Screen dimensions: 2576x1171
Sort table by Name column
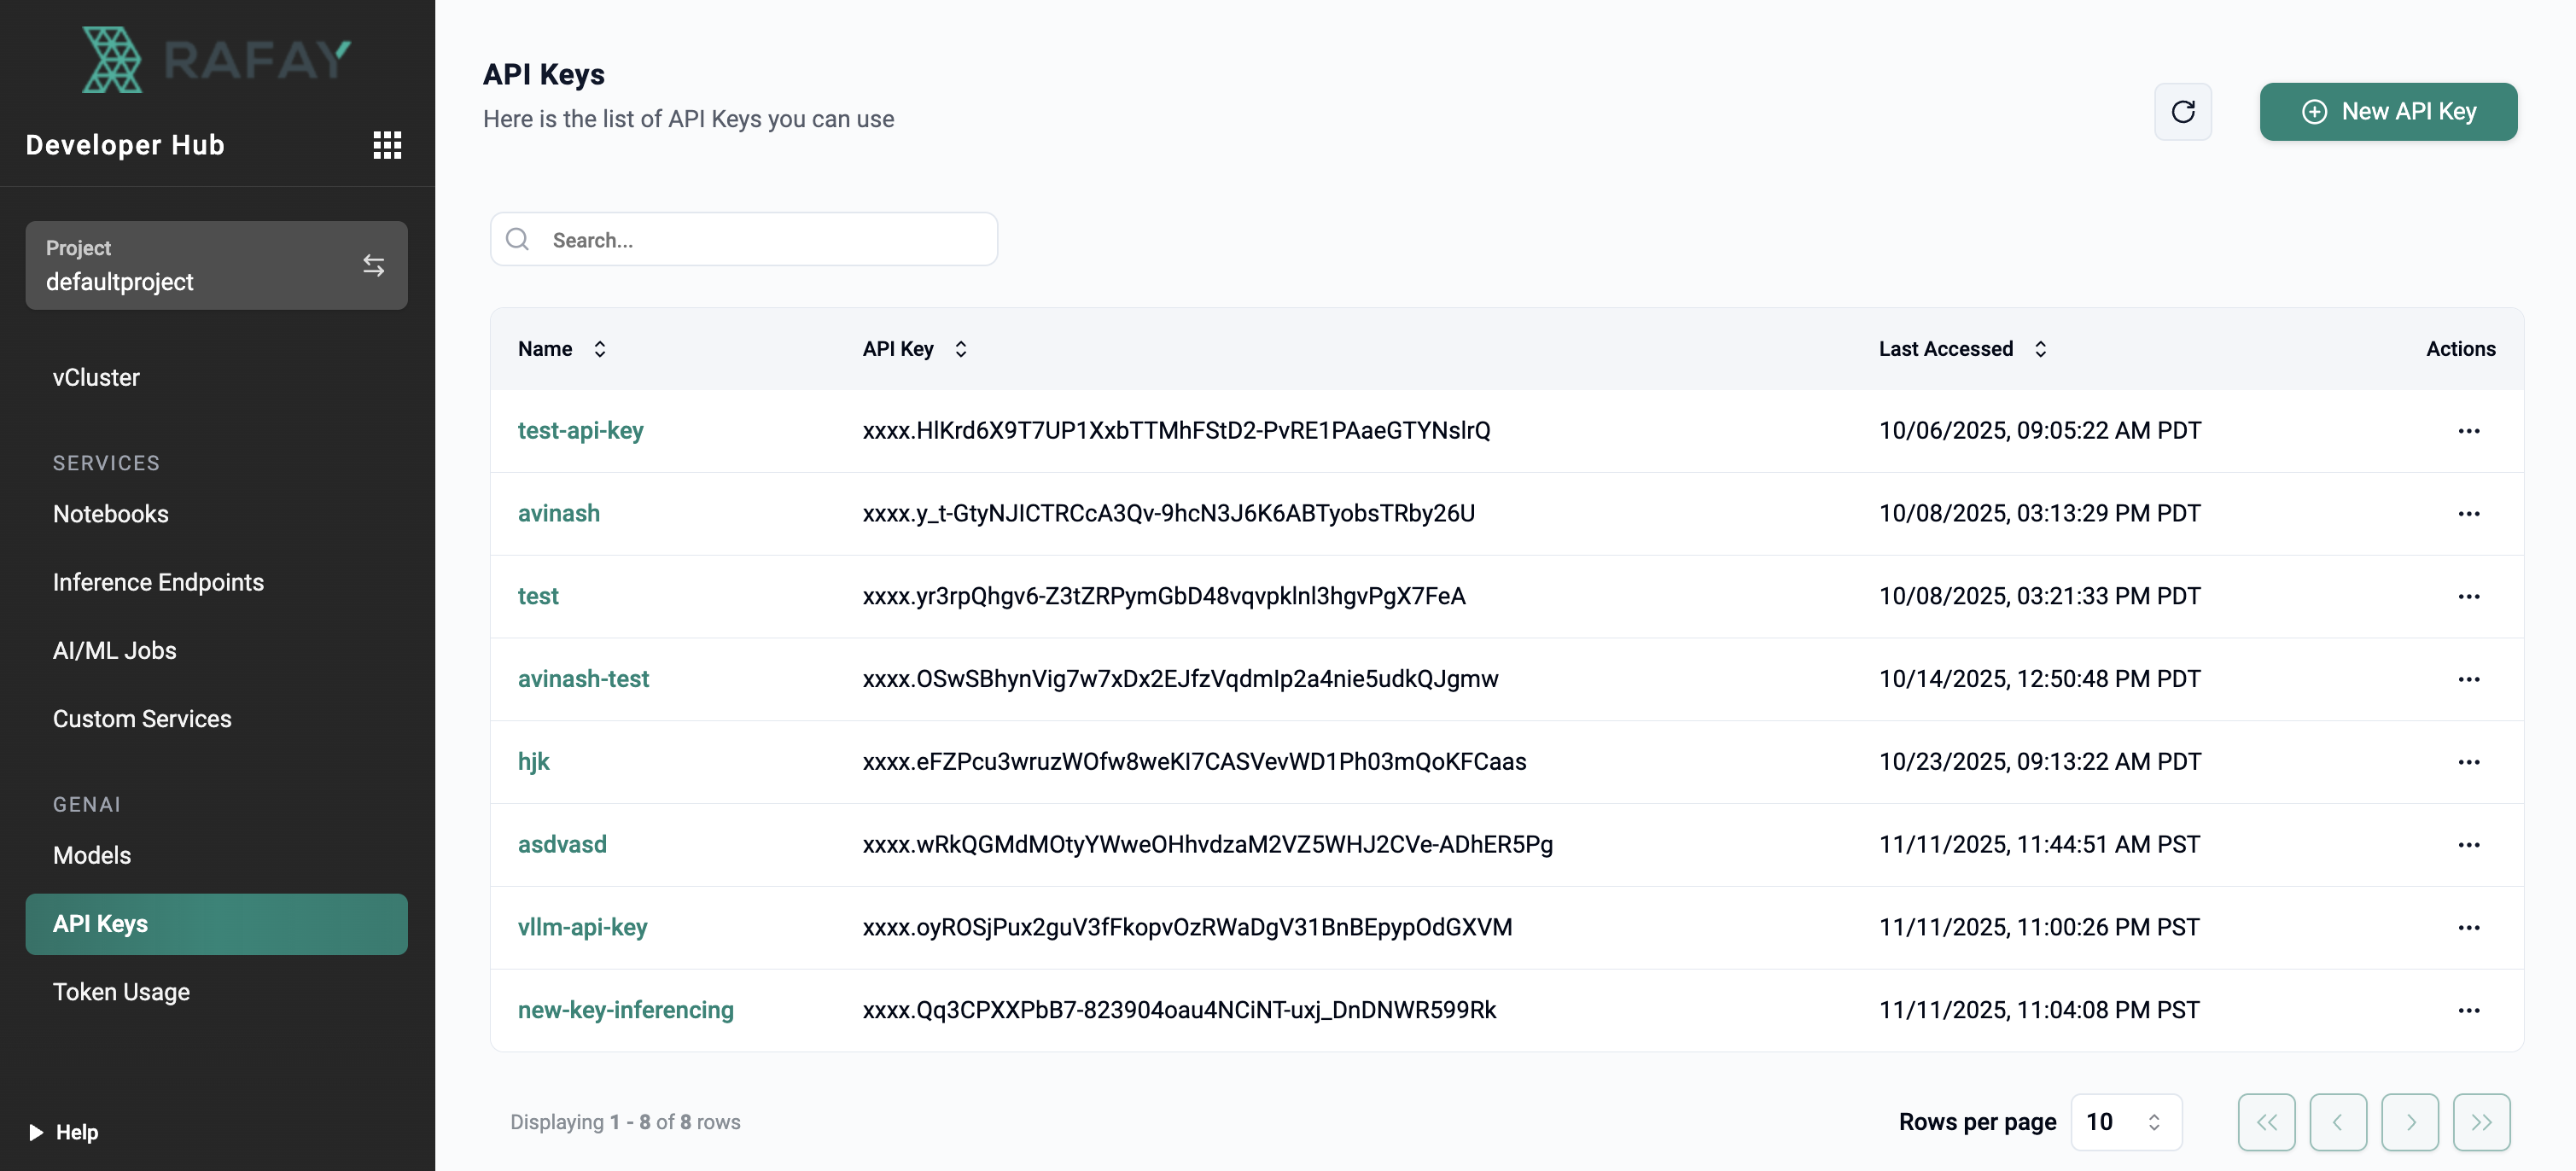[x=599, y=349]
